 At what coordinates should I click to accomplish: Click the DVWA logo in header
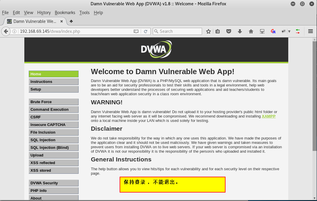[156, 49]
